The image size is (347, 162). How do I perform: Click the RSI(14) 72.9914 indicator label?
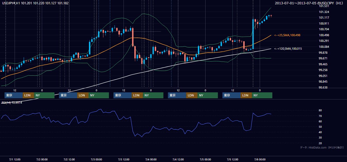coord(12,103)
